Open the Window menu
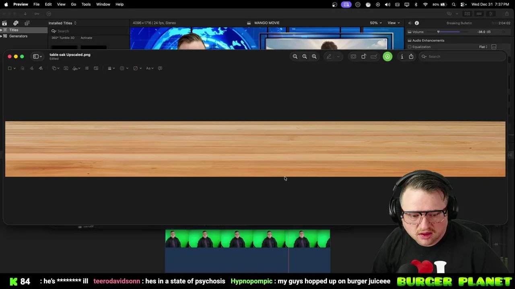The width and height of the screenshot is (515, 289). coord(103,4)
